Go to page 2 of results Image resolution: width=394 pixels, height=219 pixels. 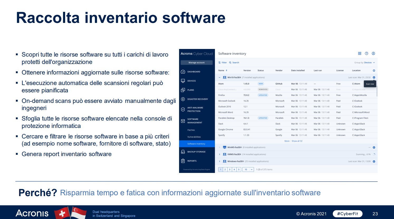click(225, 170)
